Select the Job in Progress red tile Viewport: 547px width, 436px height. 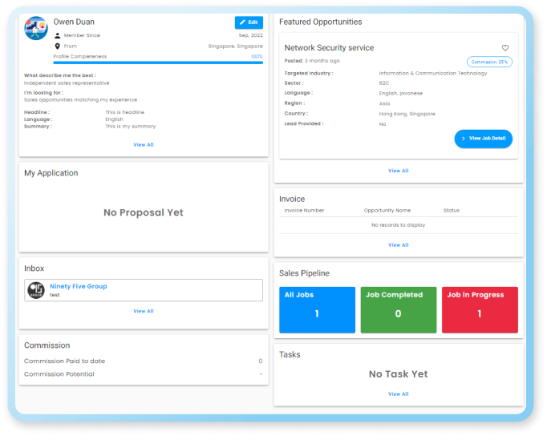(480, 310)
